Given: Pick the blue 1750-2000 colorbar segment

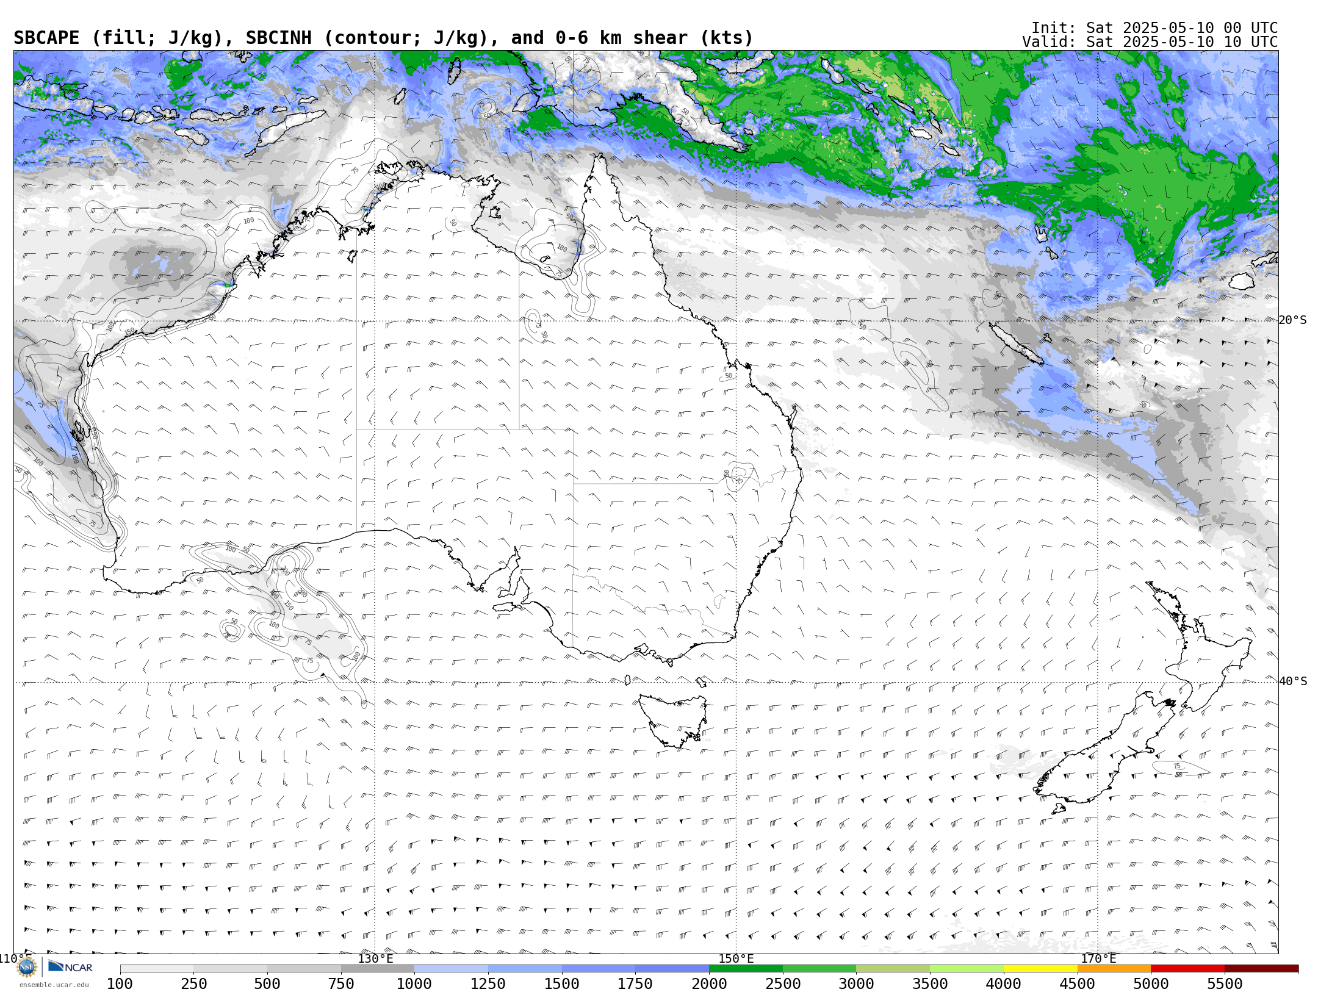Looking at the screenshot, I should [672, 969].
